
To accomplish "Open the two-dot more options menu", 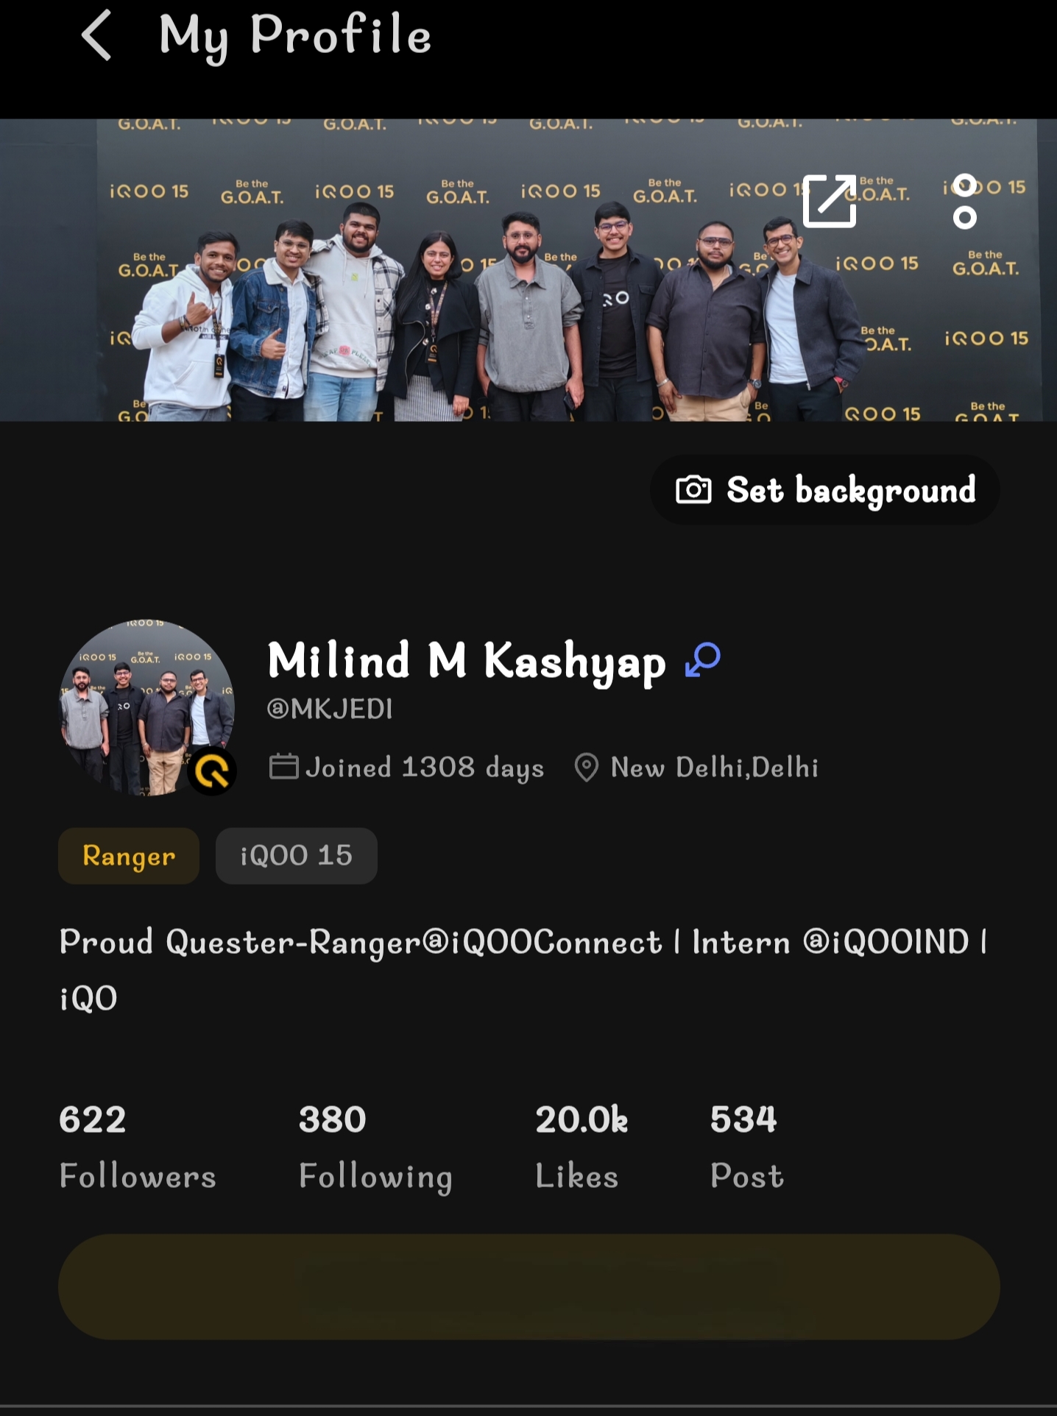I will pos(964,201).
